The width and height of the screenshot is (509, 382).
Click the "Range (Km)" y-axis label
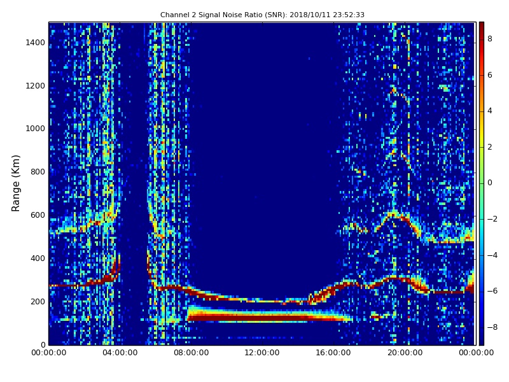tap(15, 183)
